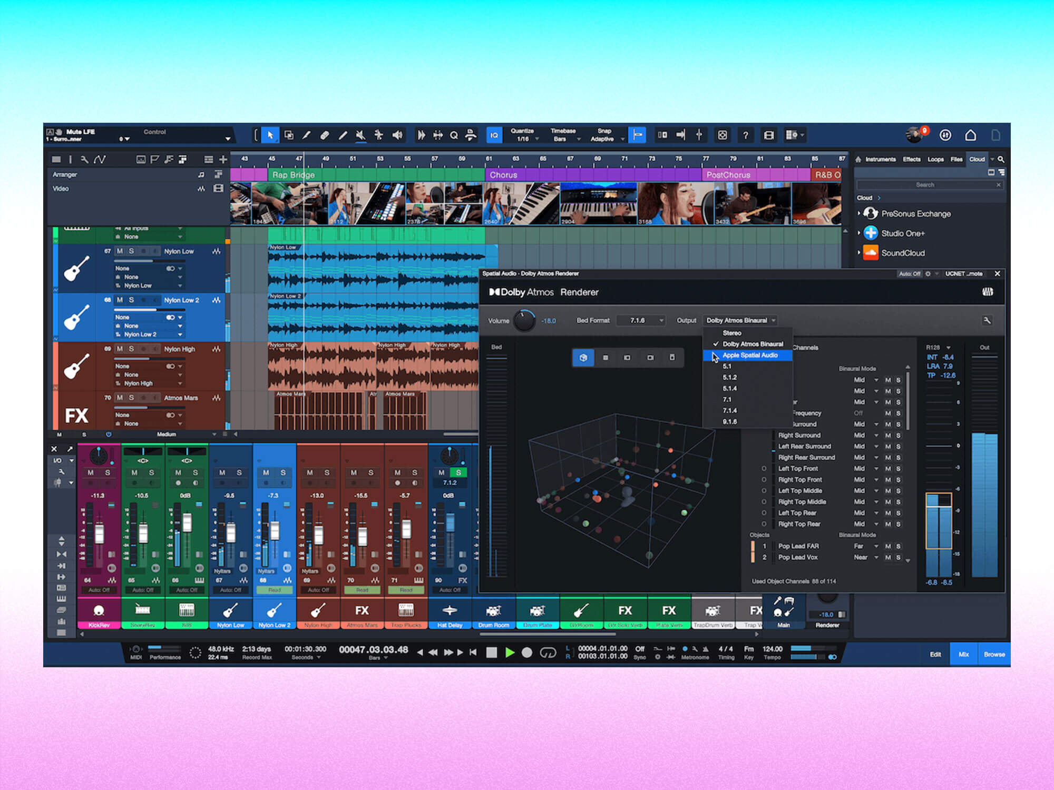The width and height of the screenshot is (1054, 790).
Task: Solo the Nylon High track
Action: pos(132,349)
